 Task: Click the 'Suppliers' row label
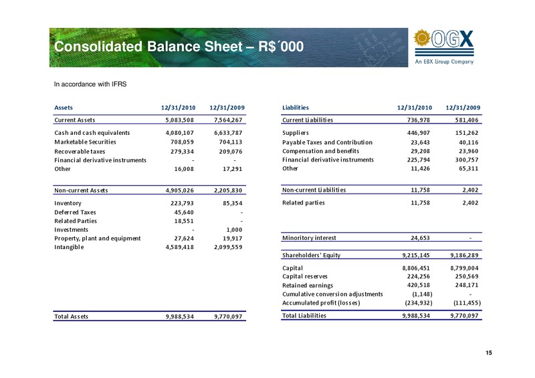pyautogui.click(x=296, y=133)
